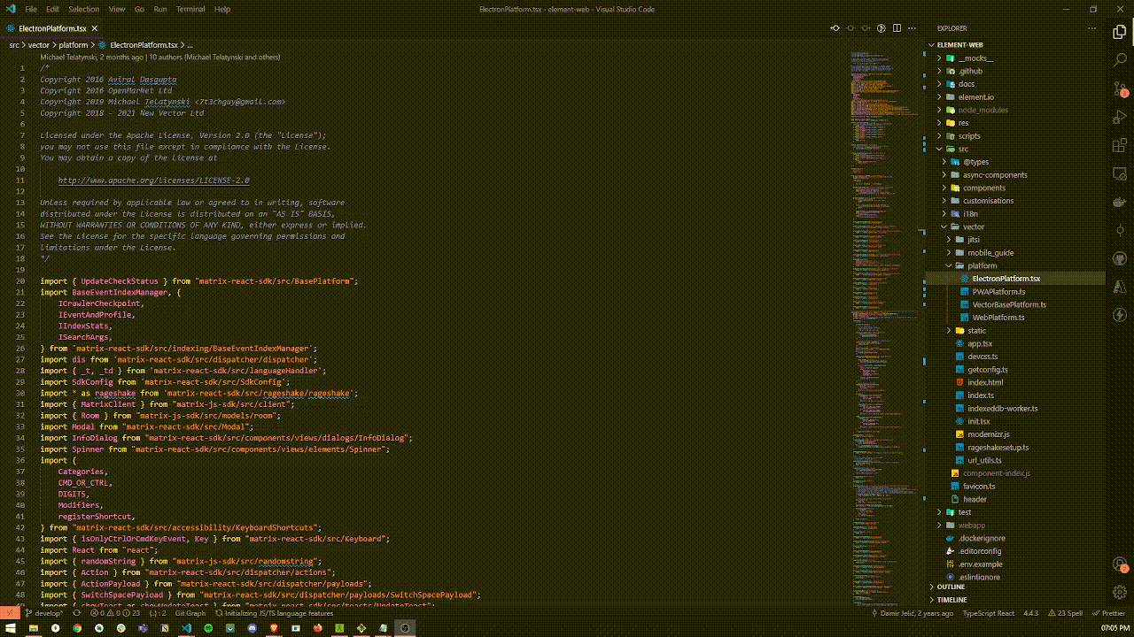Open Source Control view with badge
Image resolution: width=1134 pixels, height=637 pixels.
coord(1119,89)
